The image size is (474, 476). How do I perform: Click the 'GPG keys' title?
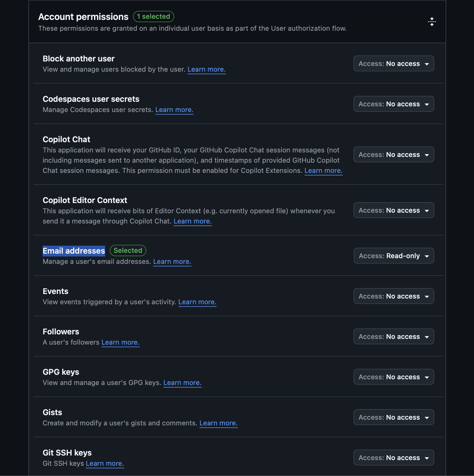point(61,372)
